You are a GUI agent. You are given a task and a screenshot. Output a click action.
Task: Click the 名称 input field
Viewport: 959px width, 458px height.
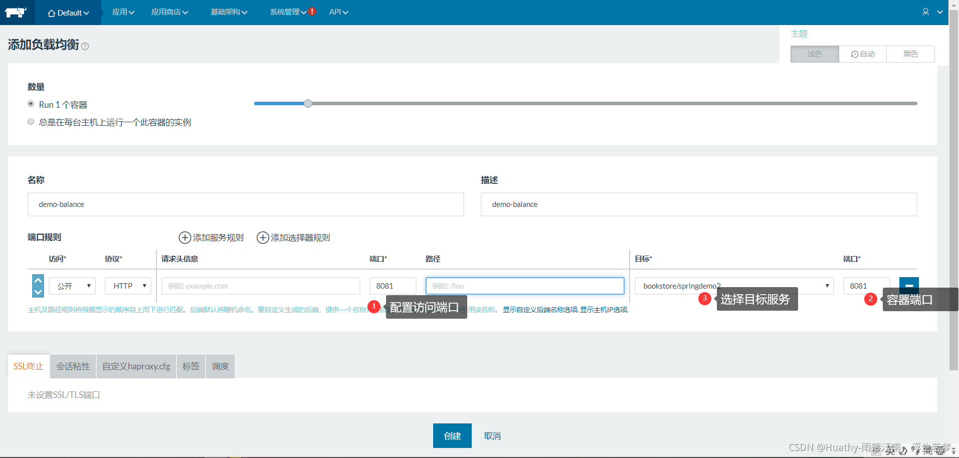click(246, 204)
